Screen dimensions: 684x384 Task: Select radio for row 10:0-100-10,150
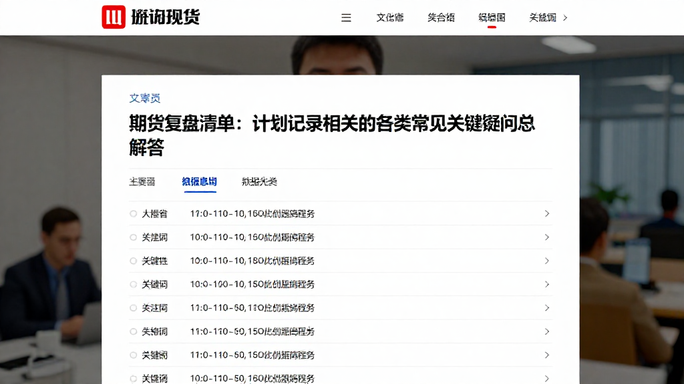point(133,284)
